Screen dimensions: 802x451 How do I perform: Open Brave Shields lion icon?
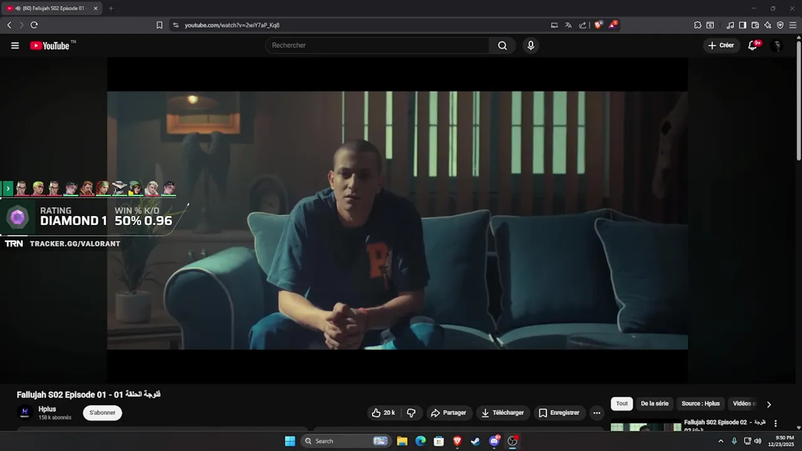598,25
